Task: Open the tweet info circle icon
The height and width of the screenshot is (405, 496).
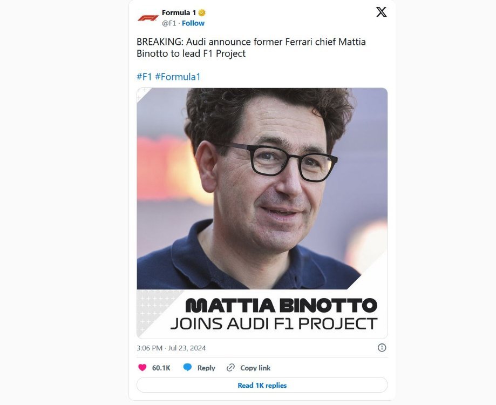Action: click(x=382, y=348)
